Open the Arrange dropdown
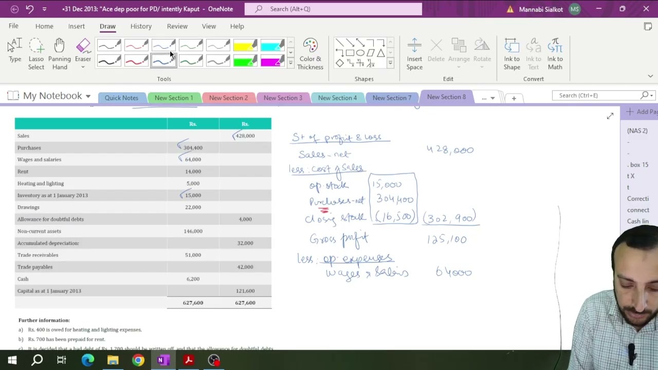 pyautogui.click(x=459, y=54)
